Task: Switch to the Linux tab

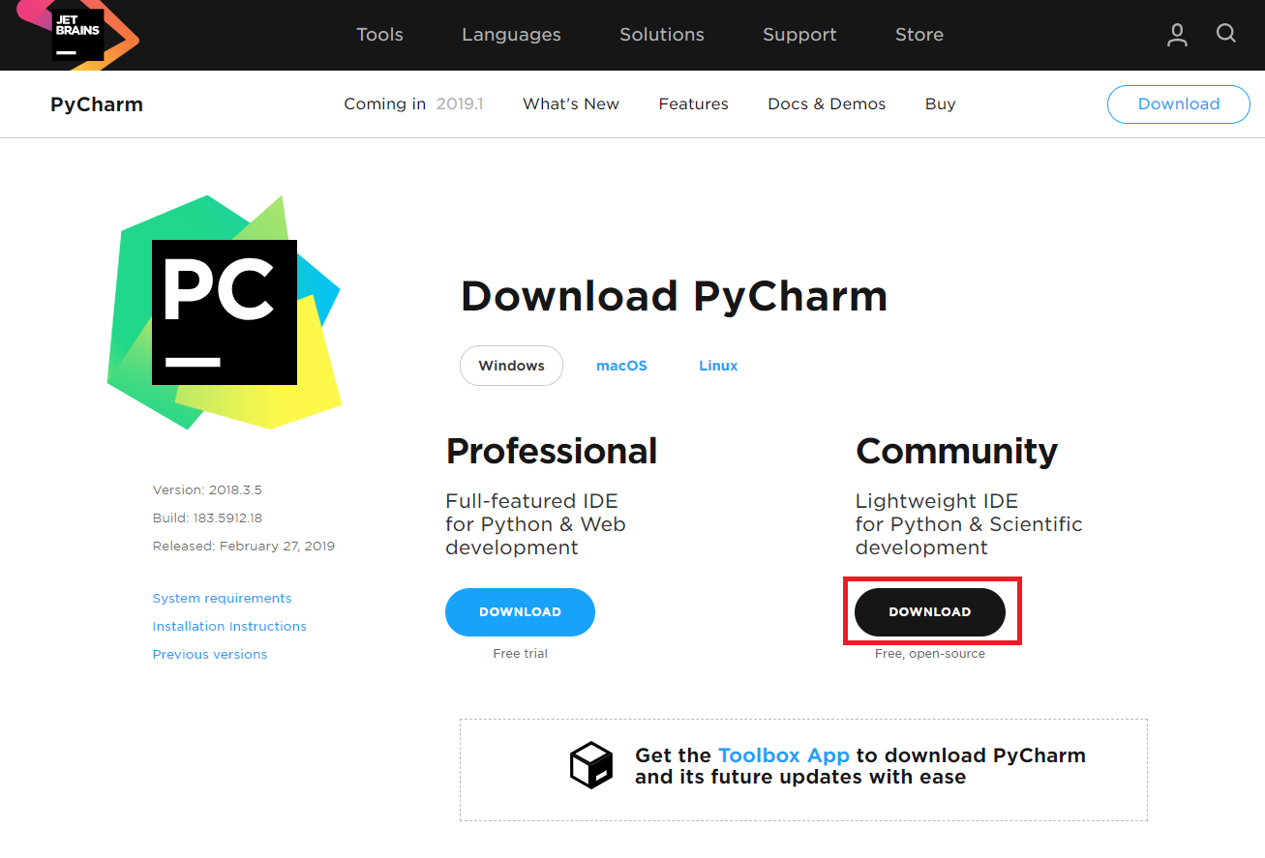Action: pos(718,366)
